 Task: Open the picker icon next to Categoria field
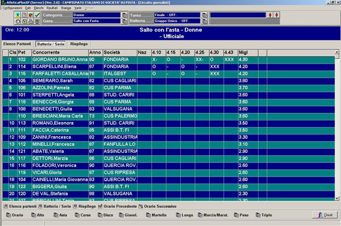pyautogui.click(x=124, y=15)
